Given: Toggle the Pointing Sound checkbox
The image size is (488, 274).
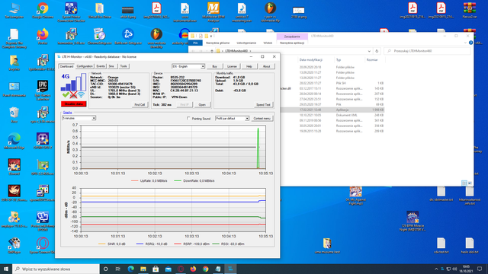Looking at the screenshot, I should pyautogui.click(x=188, y=119).
